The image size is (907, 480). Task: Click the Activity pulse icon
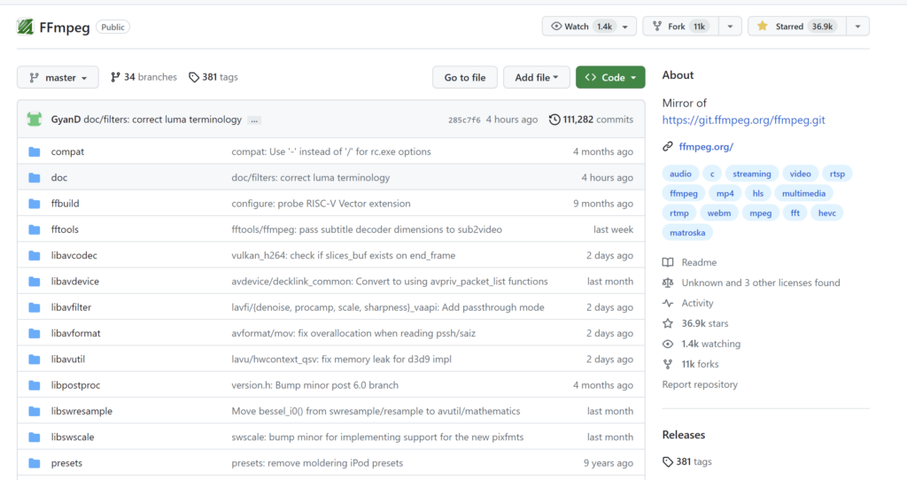point(668,303)
